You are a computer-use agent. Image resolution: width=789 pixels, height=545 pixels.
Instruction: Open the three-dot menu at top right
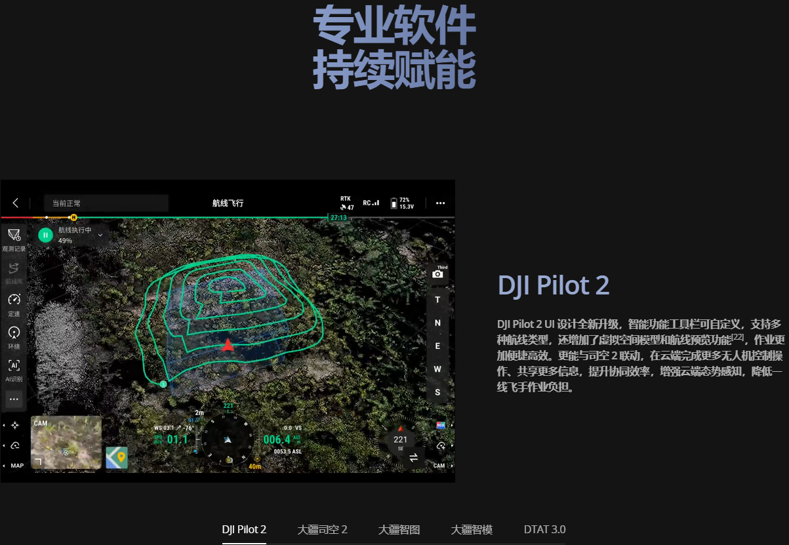[440, 203]
